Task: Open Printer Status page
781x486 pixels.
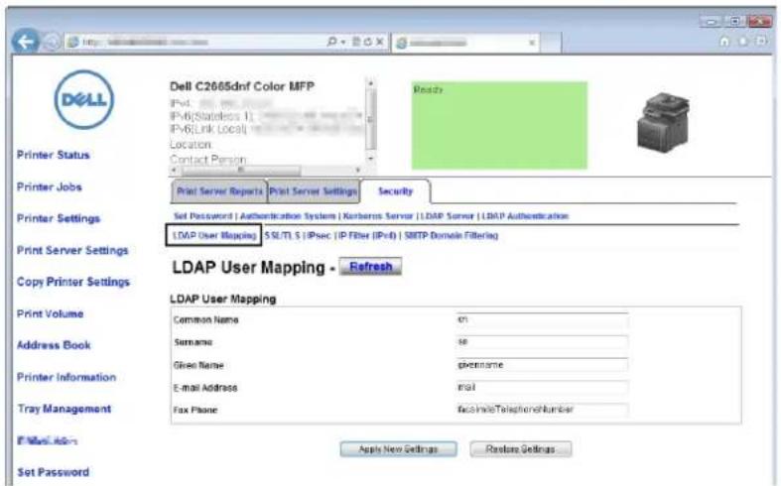Action: pos(54,155)
